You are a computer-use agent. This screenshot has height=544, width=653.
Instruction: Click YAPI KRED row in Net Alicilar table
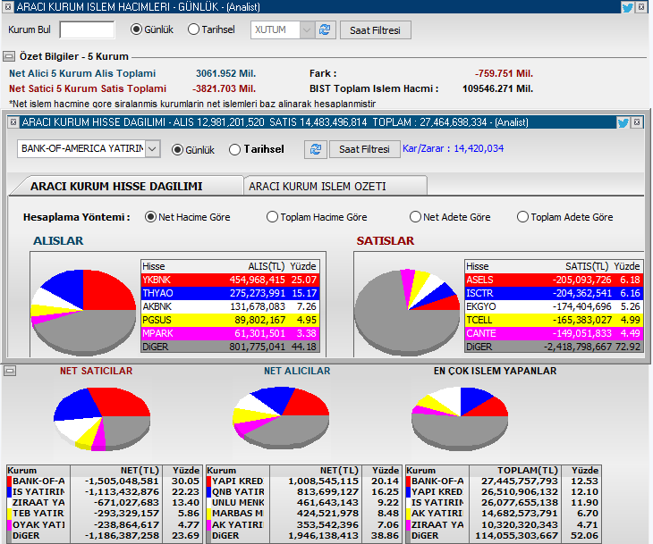(303, 481)
